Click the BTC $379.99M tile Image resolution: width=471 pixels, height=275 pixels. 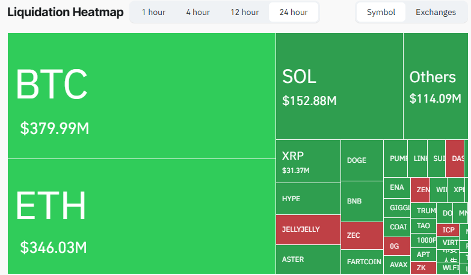[141, 96]
